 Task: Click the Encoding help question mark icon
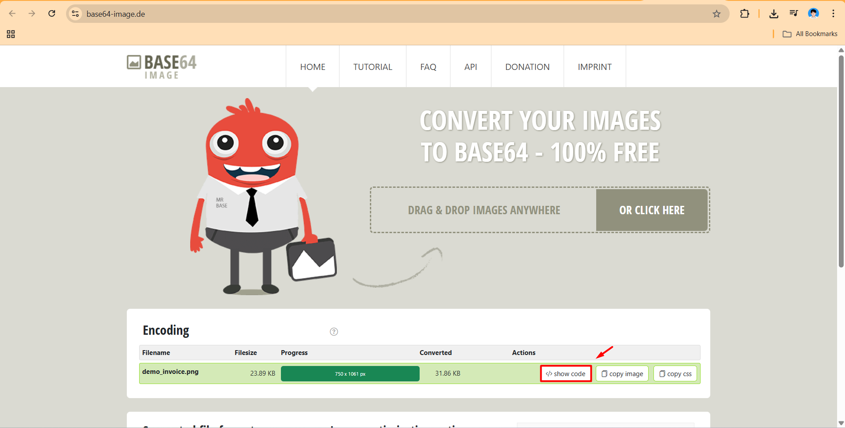click(334, 332)
